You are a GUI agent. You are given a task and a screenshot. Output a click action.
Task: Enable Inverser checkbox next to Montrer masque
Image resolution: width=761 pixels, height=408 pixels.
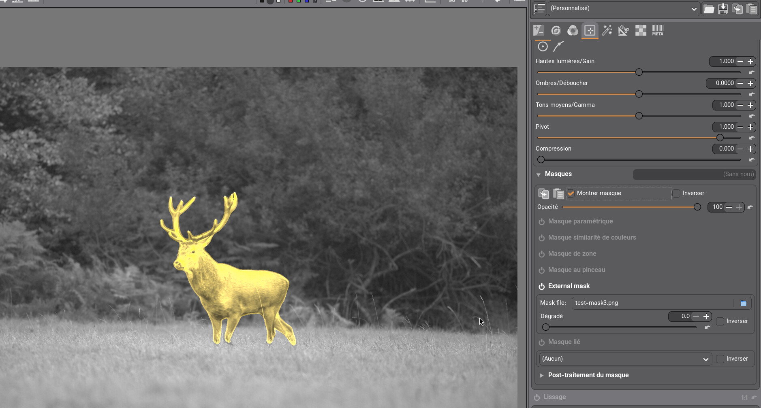(x=676, y=193)
